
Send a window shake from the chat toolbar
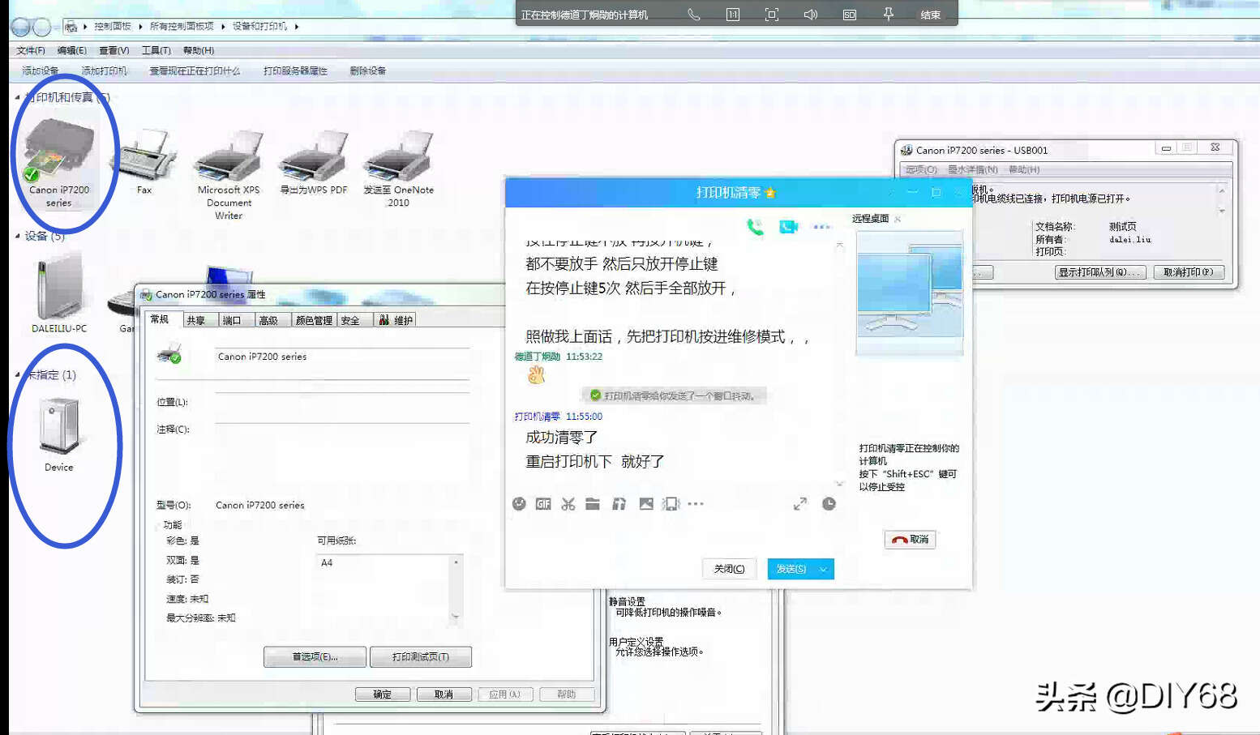pyautogui.click(x=671, y=504)
